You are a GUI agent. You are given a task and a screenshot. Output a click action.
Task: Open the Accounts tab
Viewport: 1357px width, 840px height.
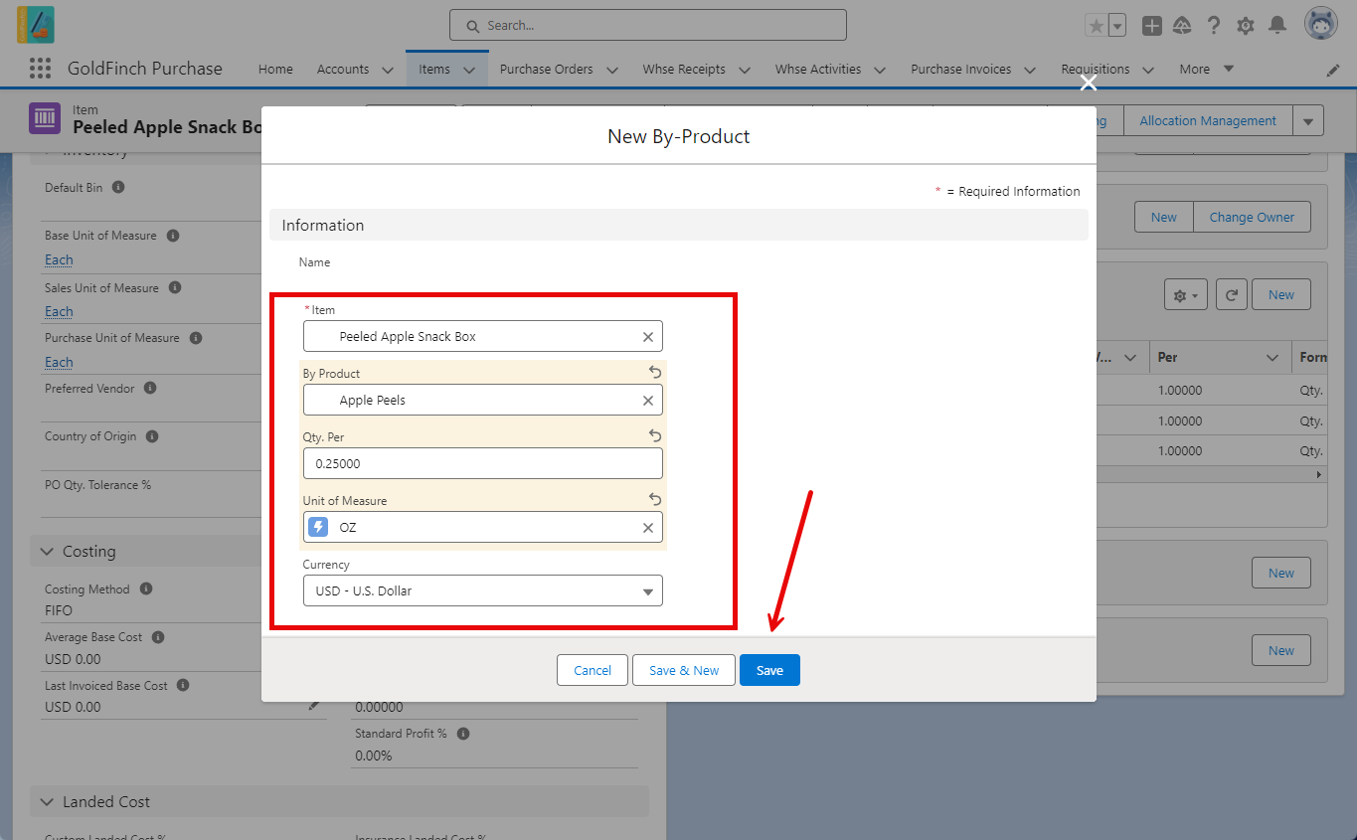pyautogui.click(x=343, y=69)
